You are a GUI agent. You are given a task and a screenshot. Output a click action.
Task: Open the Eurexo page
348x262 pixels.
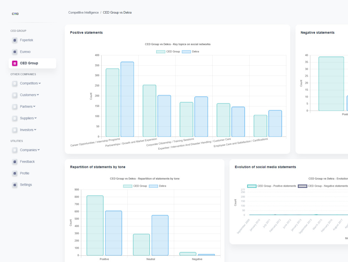point(25,52)
